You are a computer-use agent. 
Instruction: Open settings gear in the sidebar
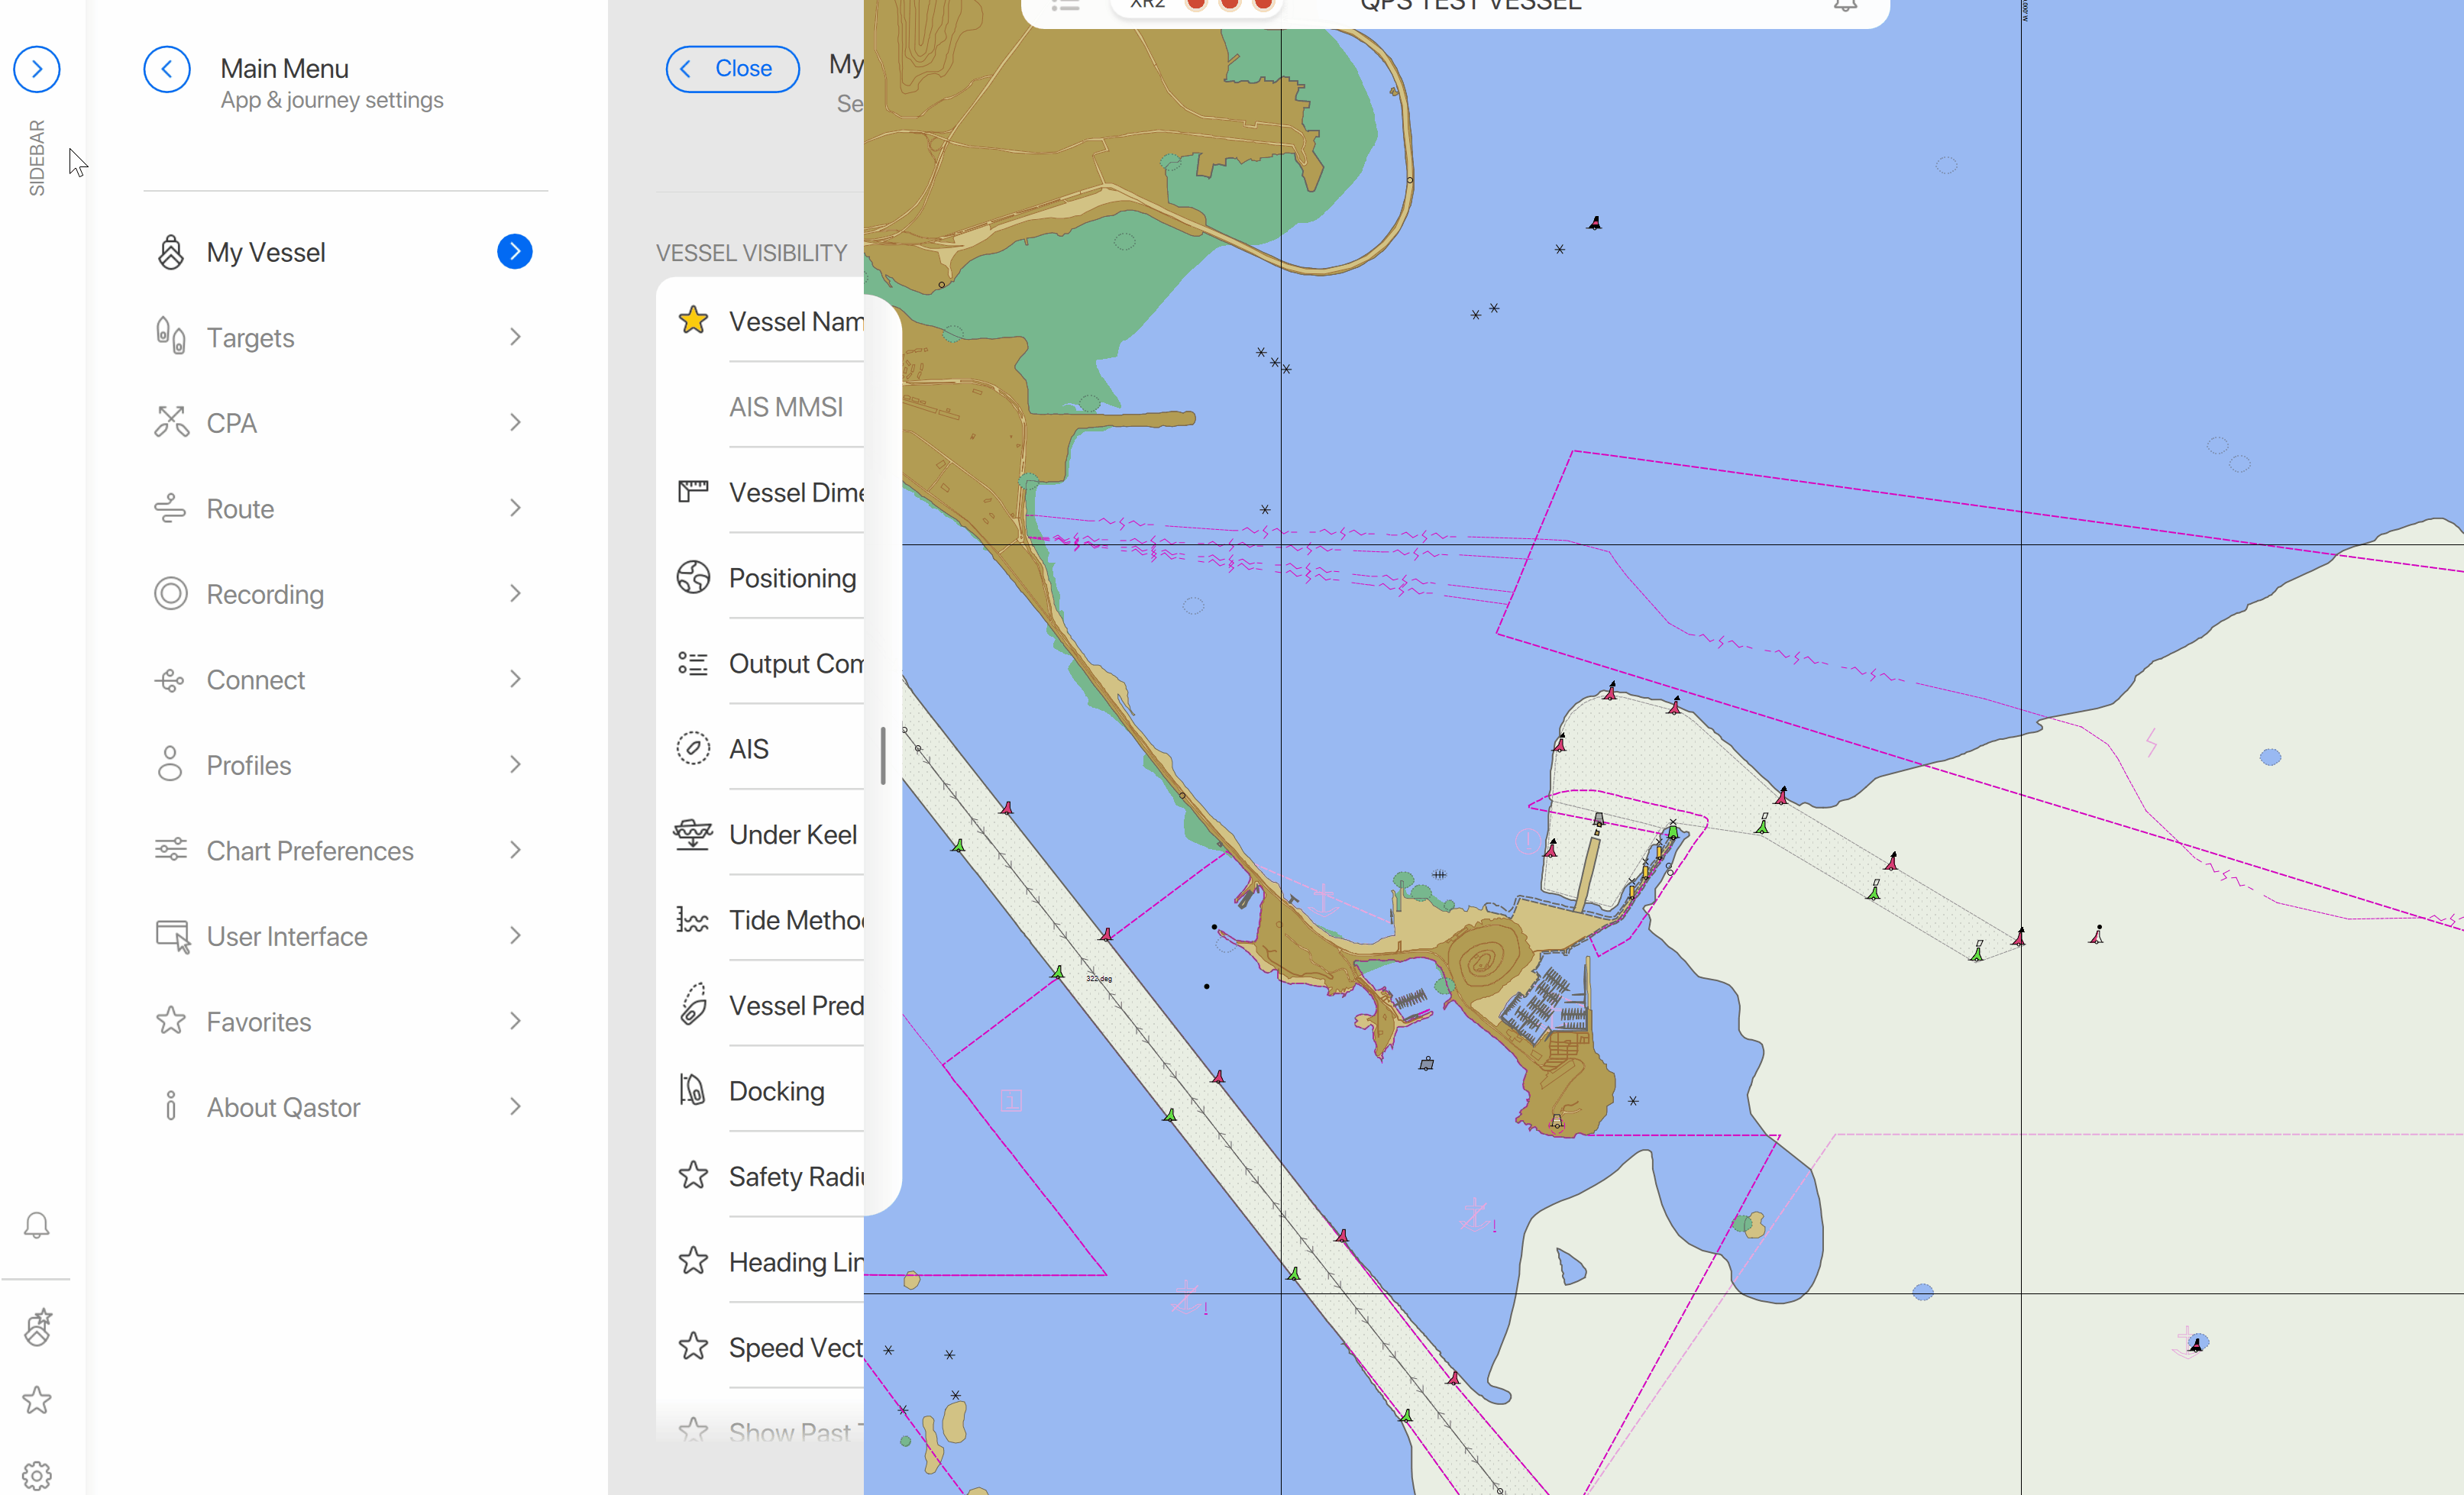pos(37,1475)
